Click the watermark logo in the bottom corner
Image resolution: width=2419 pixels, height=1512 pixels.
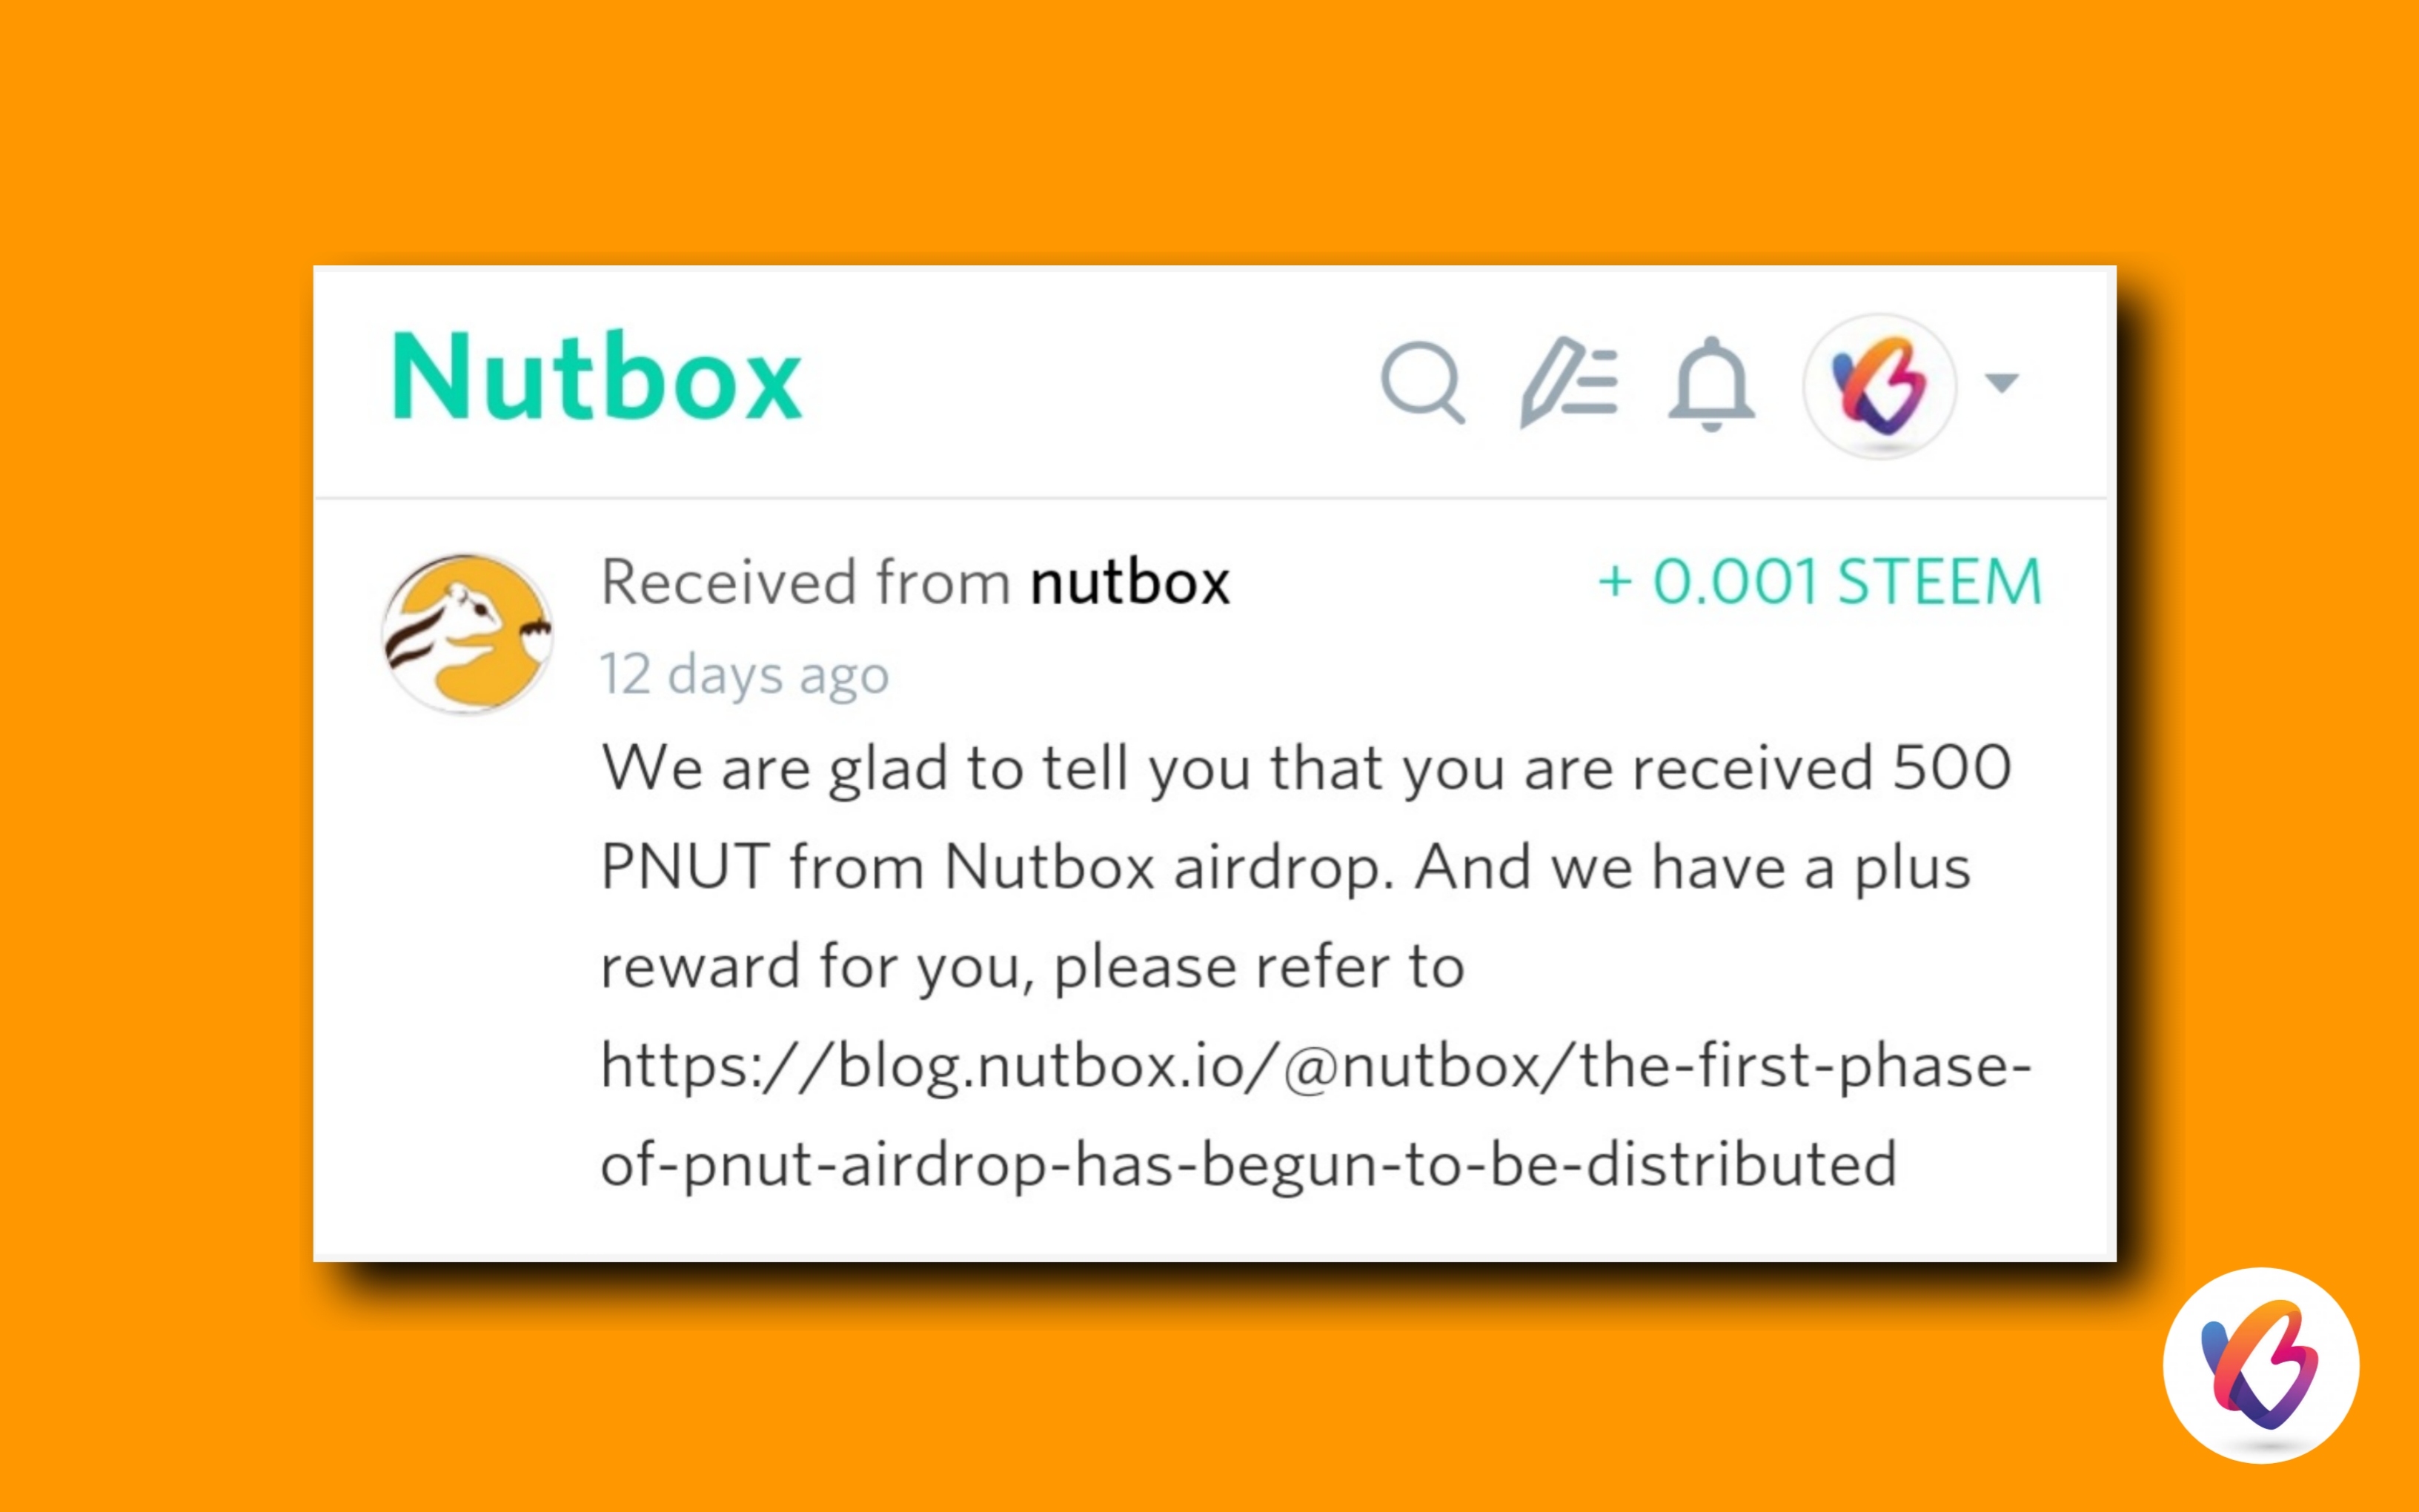(x=2261, y=1366)
